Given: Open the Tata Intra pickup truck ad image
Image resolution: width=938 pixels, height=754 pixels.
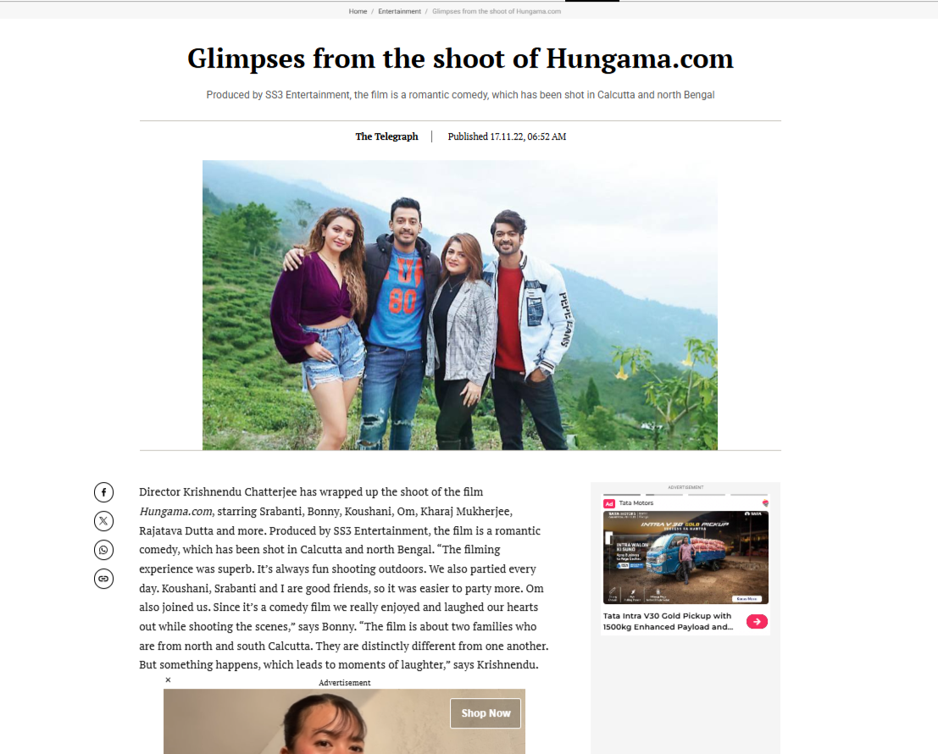Looking at the screenshot, I should click(685, 557).
